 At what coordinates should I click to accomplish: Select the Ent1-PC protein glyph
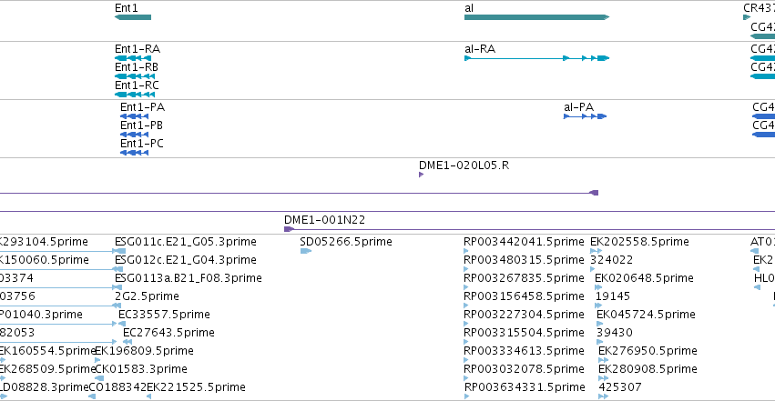(x=134, y=153)
